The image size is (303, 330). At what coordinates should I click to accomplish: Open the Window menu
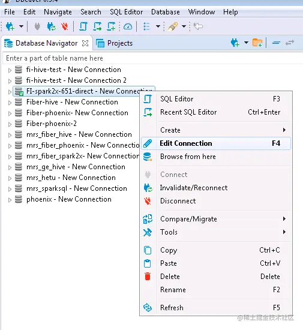202,12
